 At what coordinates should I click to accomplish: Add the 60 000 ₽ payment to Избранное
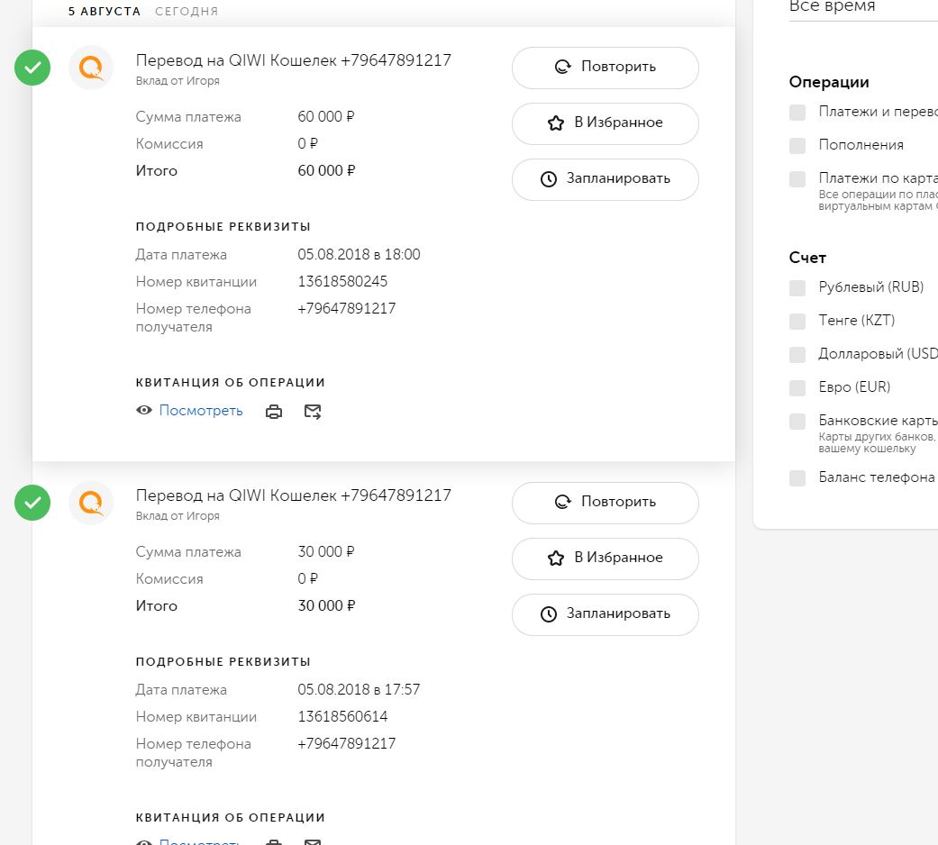coord(605,123)
